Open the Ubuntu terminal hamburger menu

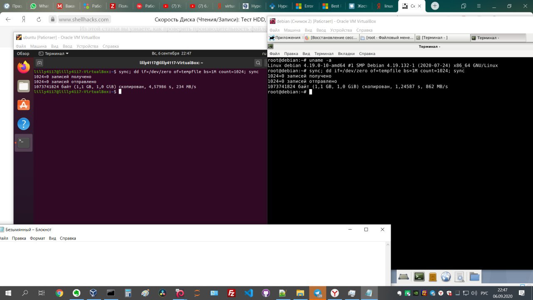pyautogui.click(x=265, y=63)
